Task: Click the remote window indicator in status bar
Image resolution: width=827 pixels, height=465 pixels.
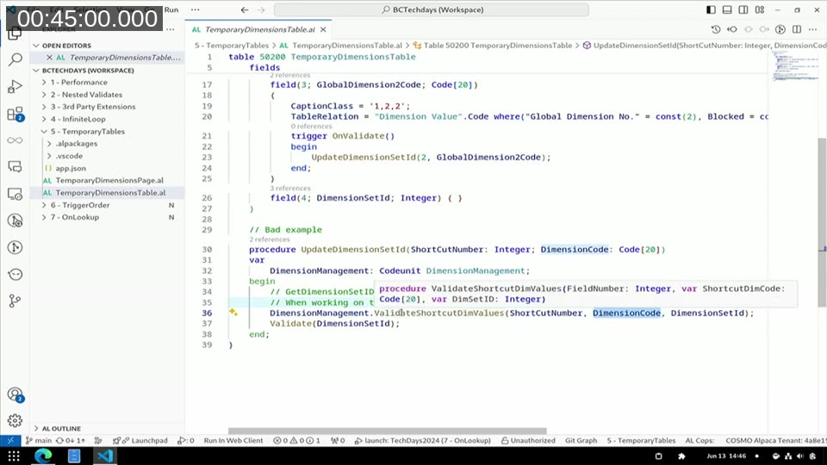Action: (10, 440)
